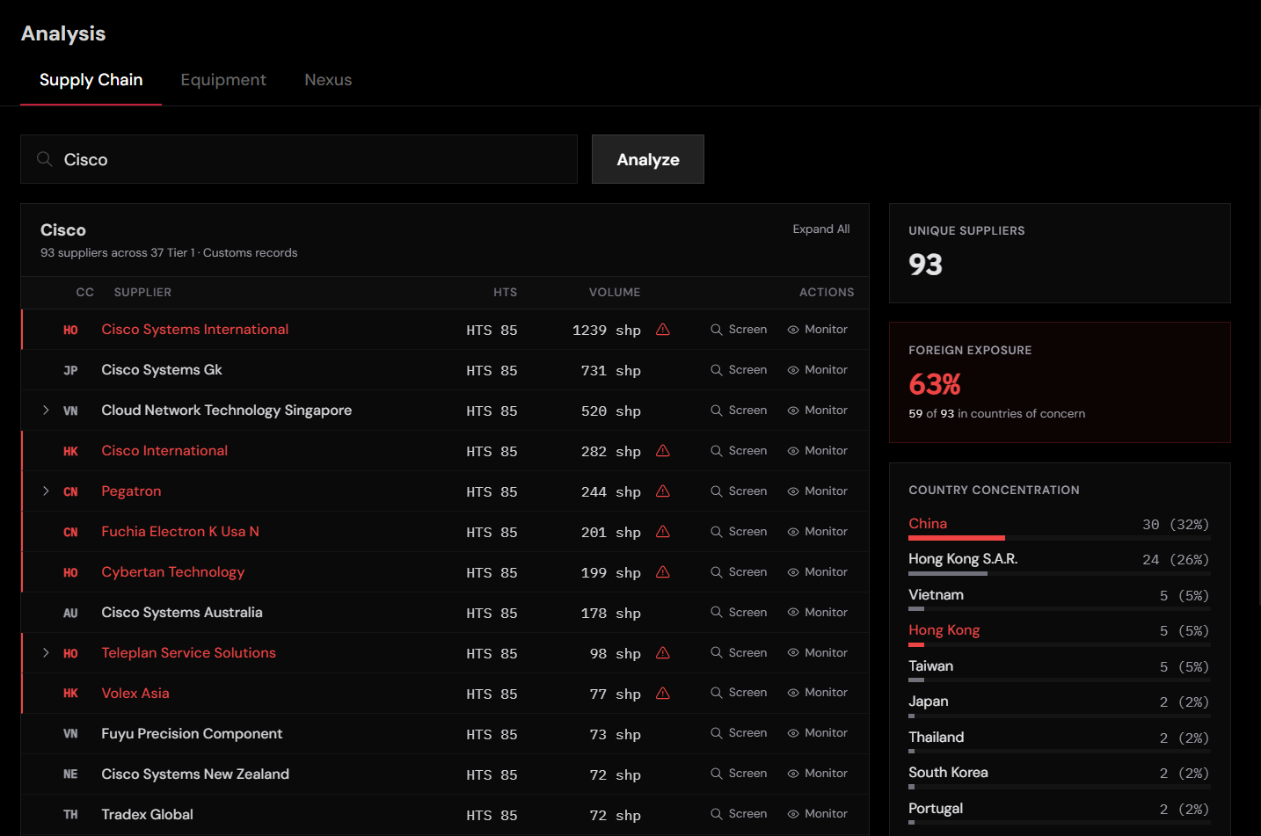
Task: Click warning triangle on Cisco Systems International row
Action: coord(663,330)
